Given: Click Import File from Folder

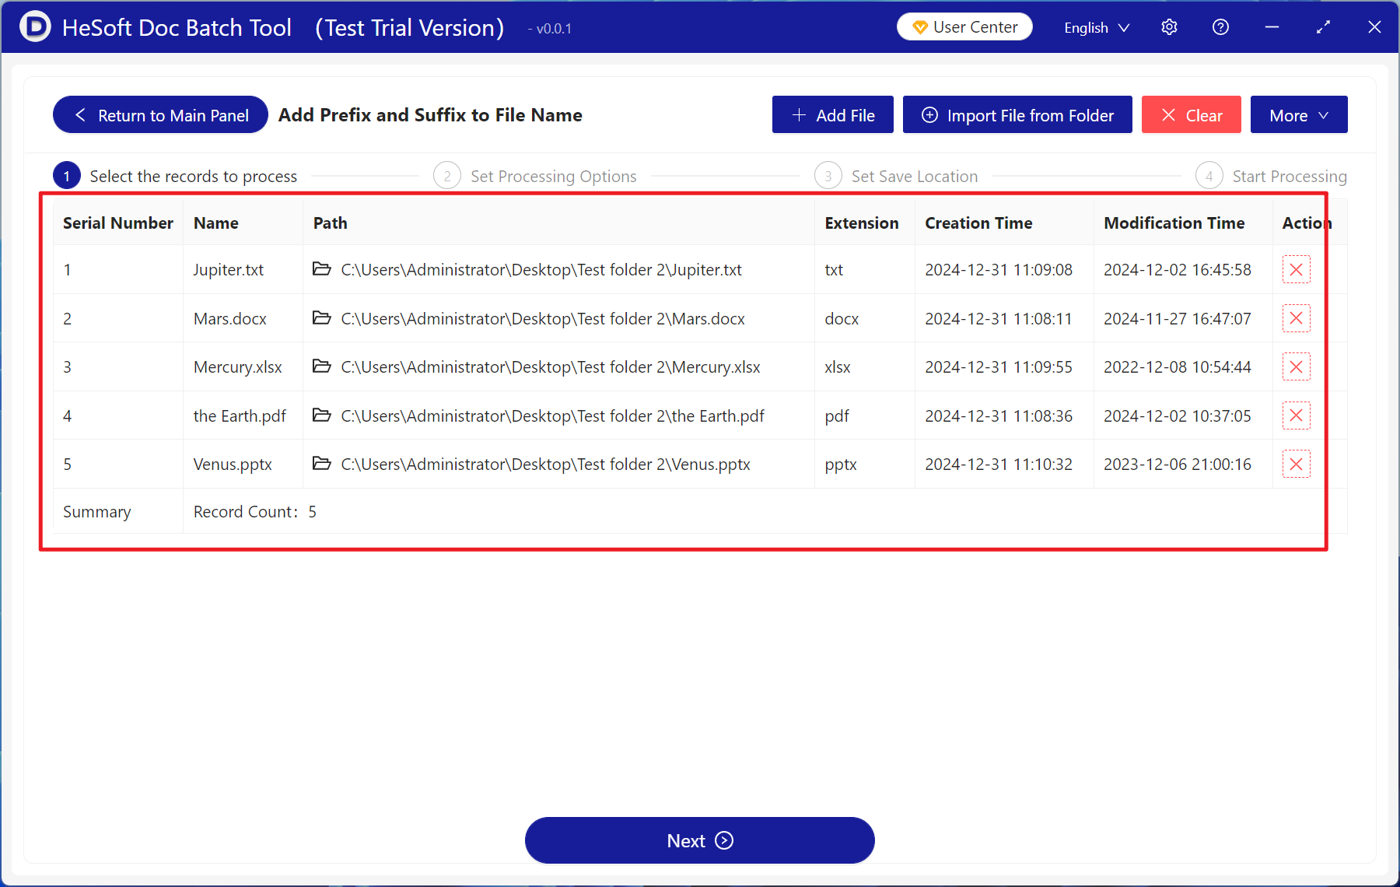Looking at the screenshot, I should point(1017,115).
